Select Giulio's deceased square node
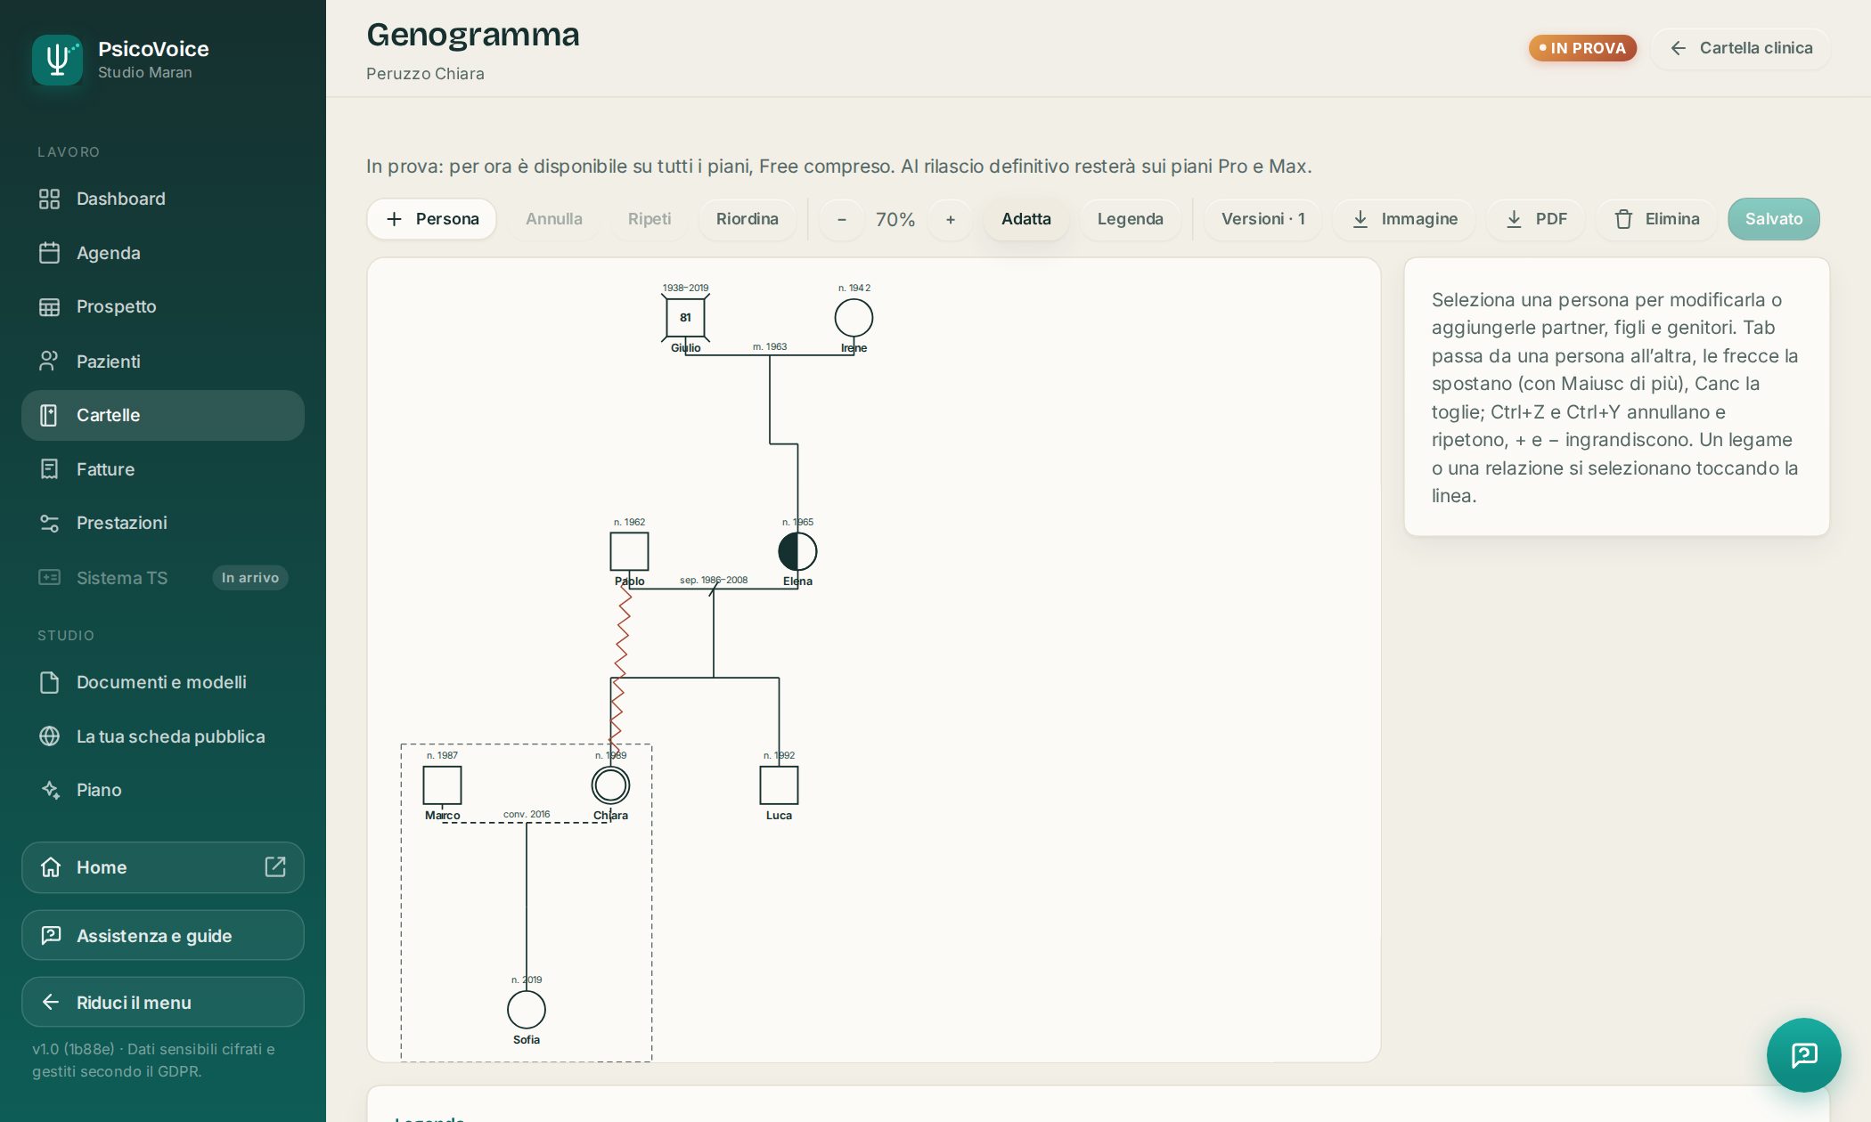The width and height of the screenshot is (1871, 1122). point(685,318)
